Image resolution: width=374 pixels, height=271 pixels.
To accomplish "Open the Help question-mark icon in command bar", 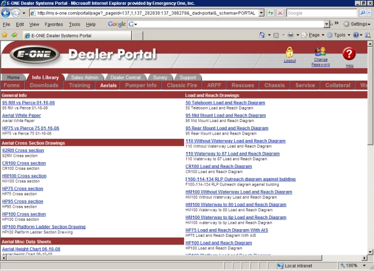I will [x=356, y=35].
